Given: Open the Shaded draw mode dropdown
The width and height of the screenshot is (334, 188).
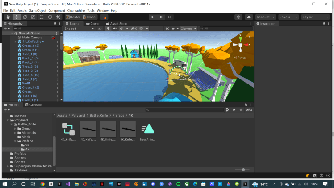Looking at the screenshot, I should (x=78, y=29).
